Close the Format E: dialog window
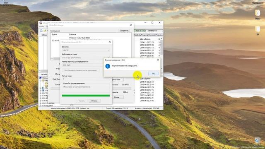Viewport: 265px width, 149px height. 110,42
